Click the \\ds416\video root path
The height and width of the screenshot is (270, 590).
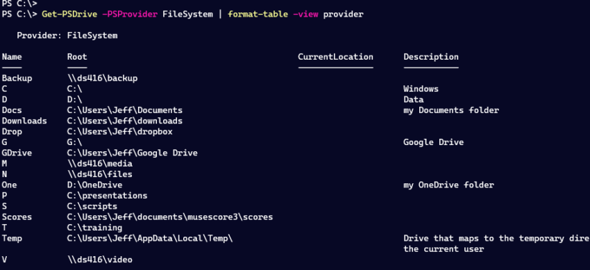100,260
